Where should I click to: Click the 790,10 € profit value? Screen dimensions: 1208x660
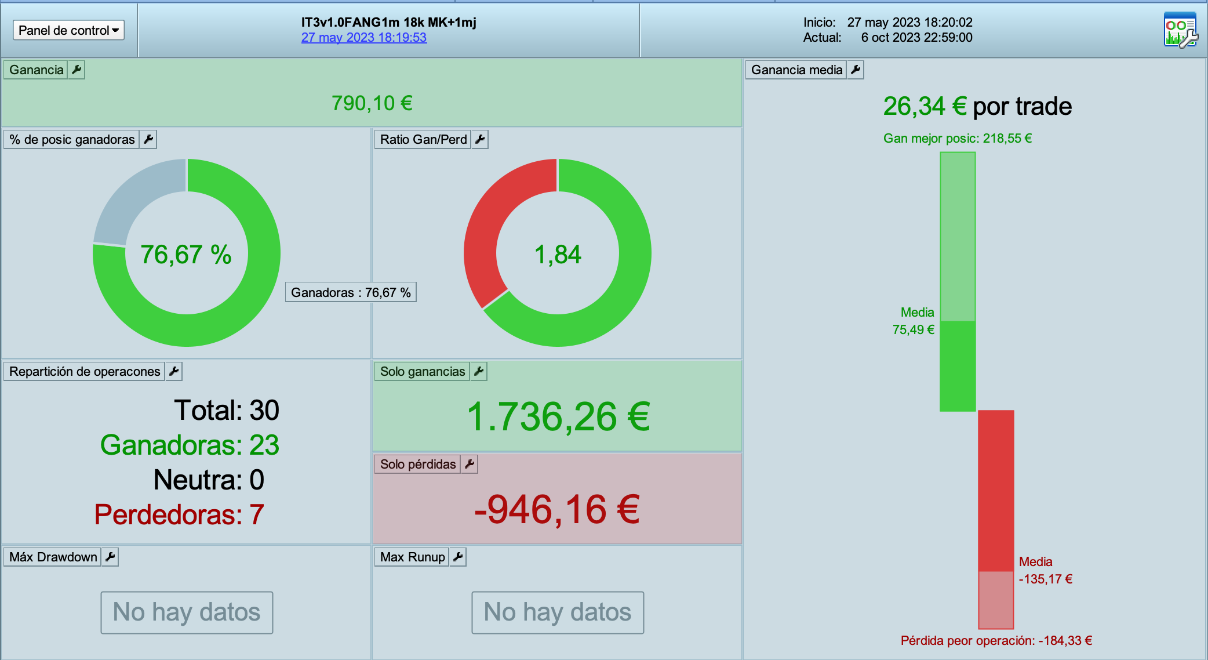(x=372, y=104)
